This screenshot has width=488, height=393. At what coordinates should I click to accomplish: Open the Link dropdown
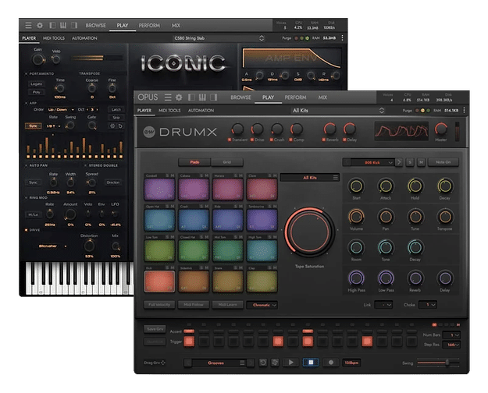click(x=383, y=305)
